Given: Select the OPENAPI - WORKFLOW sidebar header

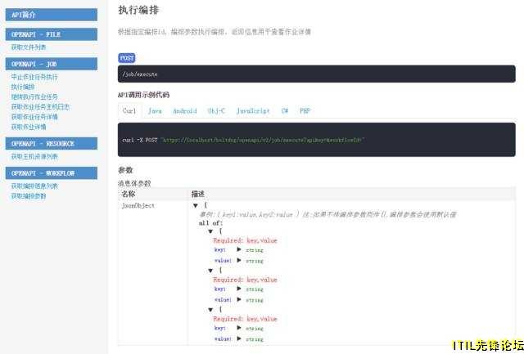Looking at the screenshot, I should coord(52,173).
